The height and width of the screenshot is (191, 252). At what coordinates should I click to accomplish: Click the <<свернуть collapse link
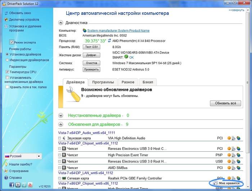pyautogui.click(x=237, y=10)
